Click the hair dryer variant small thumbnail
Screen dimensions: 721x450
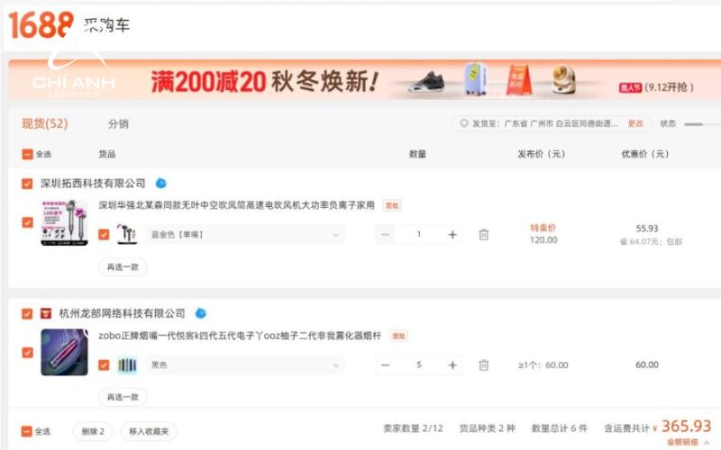(126, 234)
